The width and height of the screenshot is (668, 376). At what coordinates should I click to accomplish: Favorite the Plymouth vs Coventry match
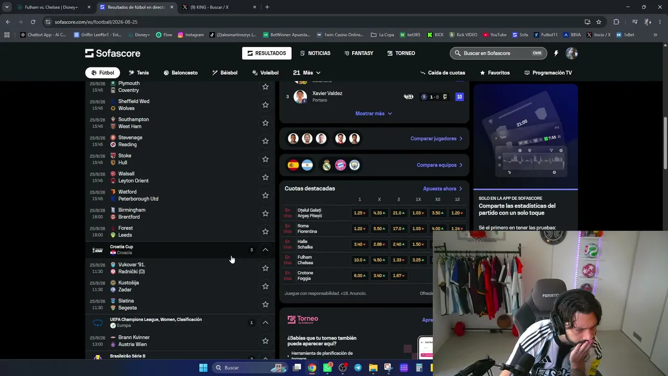[265, 87]
